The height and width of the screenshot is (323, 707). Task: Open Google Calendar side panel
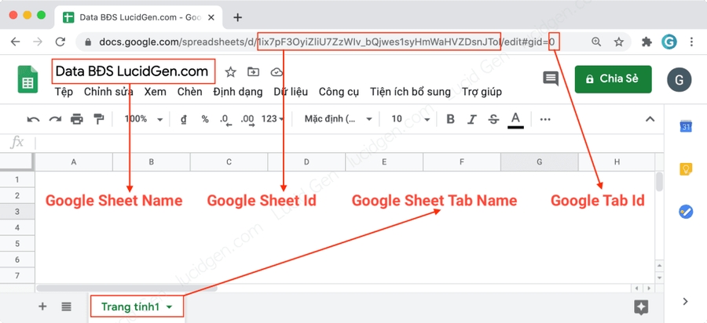[x=685, y=127]
